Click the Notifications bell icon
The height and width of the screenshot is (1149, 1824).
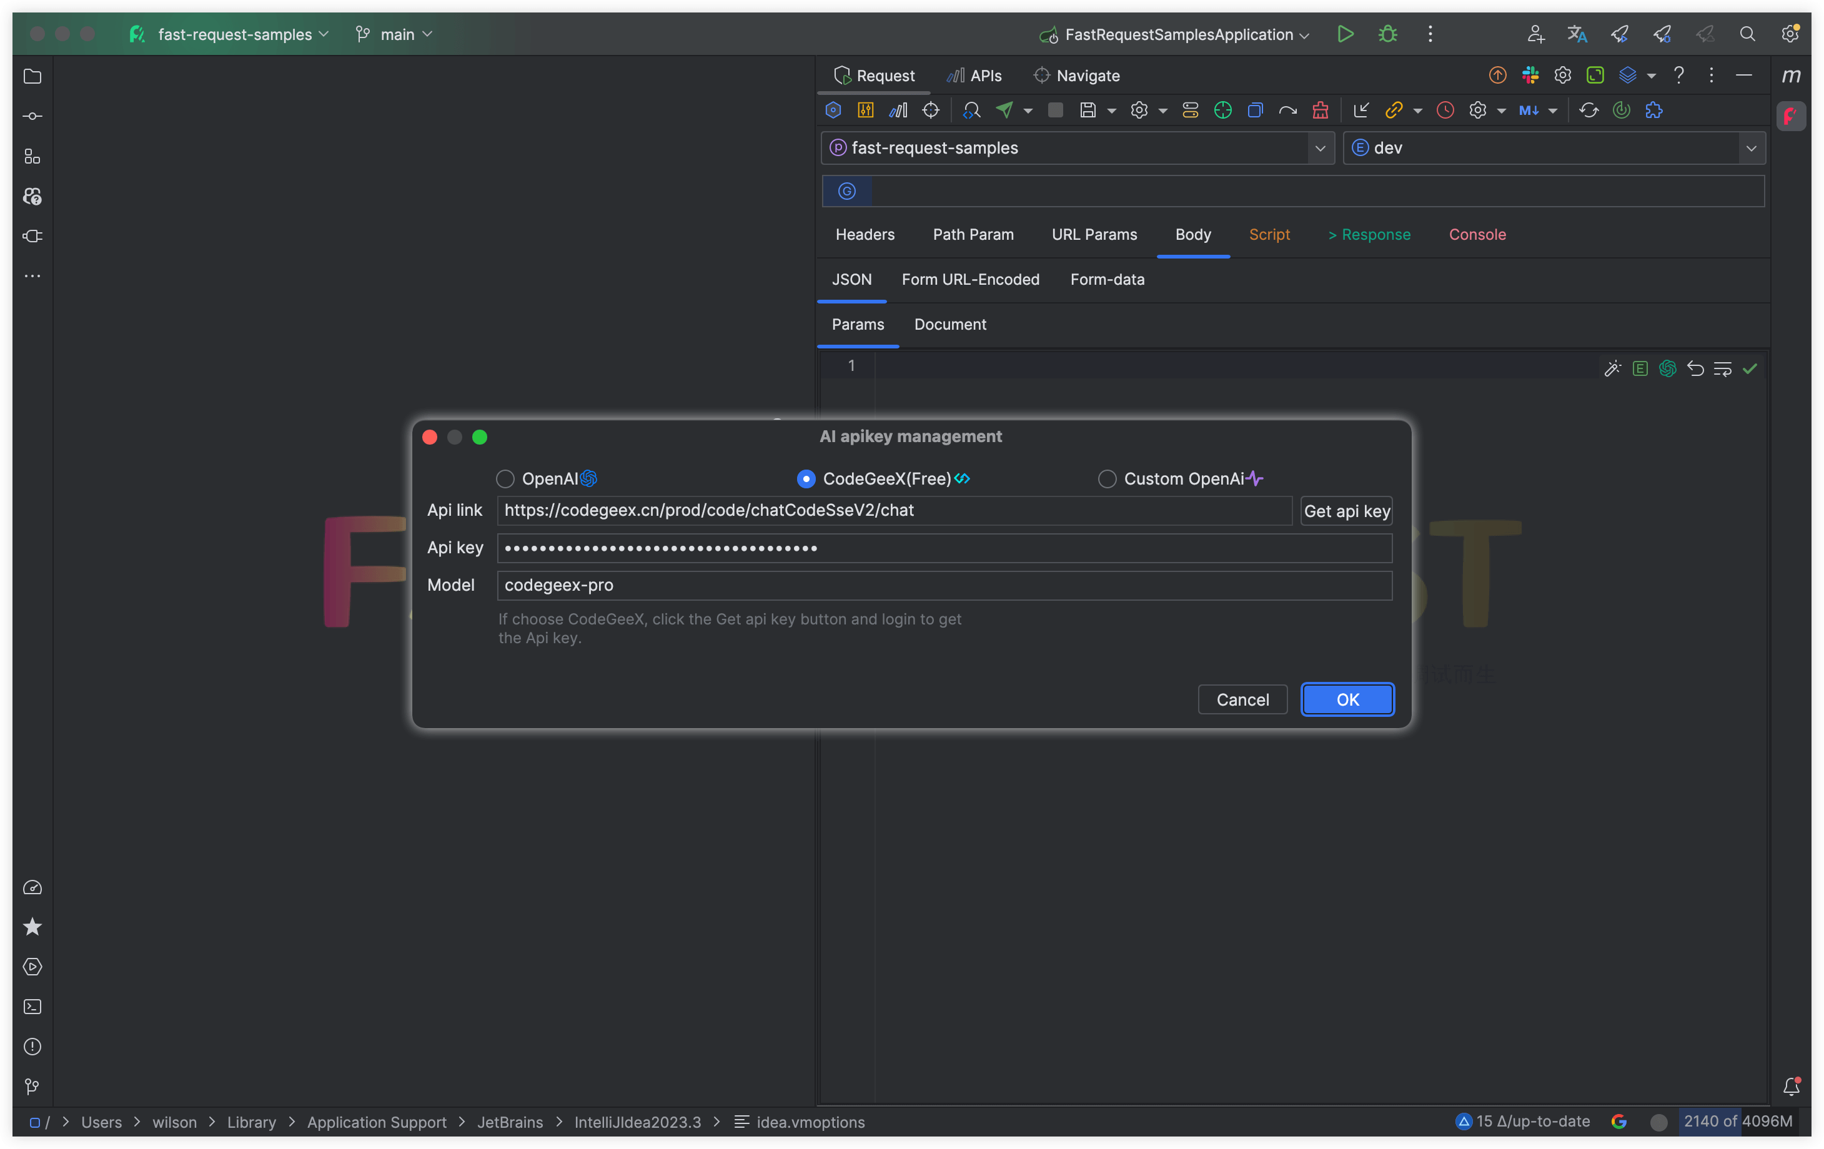point(1791,1086)
